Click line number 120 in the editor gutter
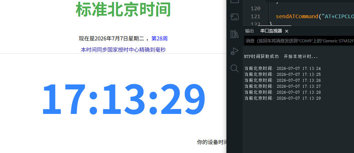Screen dimensions: 354x153 255,9
